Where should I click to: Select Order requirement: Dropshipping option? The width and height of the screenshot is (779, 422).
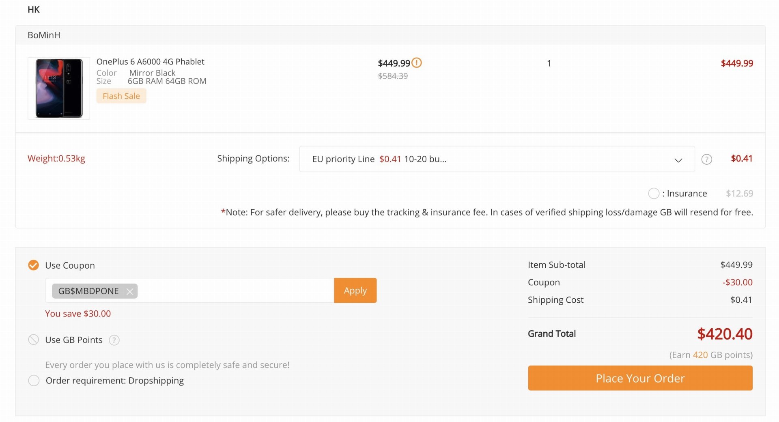click(x=34, y=381)
